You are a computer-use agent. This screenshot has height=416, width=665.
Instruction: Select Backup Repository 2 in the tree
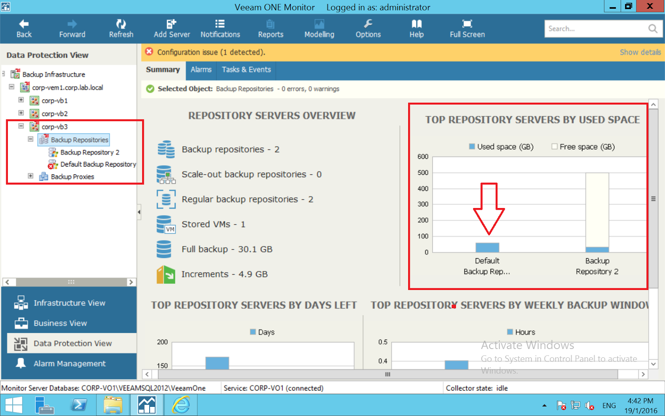pyautogui.click(x=90, y=153)
